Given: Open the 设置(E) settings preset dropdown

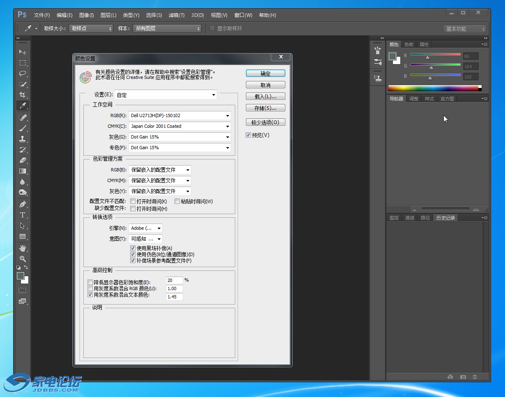Looking at the screenshot, I should click(x=165, y=95).
